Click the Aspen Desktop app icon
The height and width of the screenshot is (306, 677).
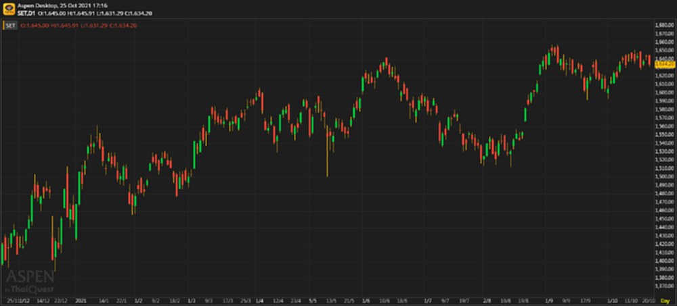(x=9, y=9)
